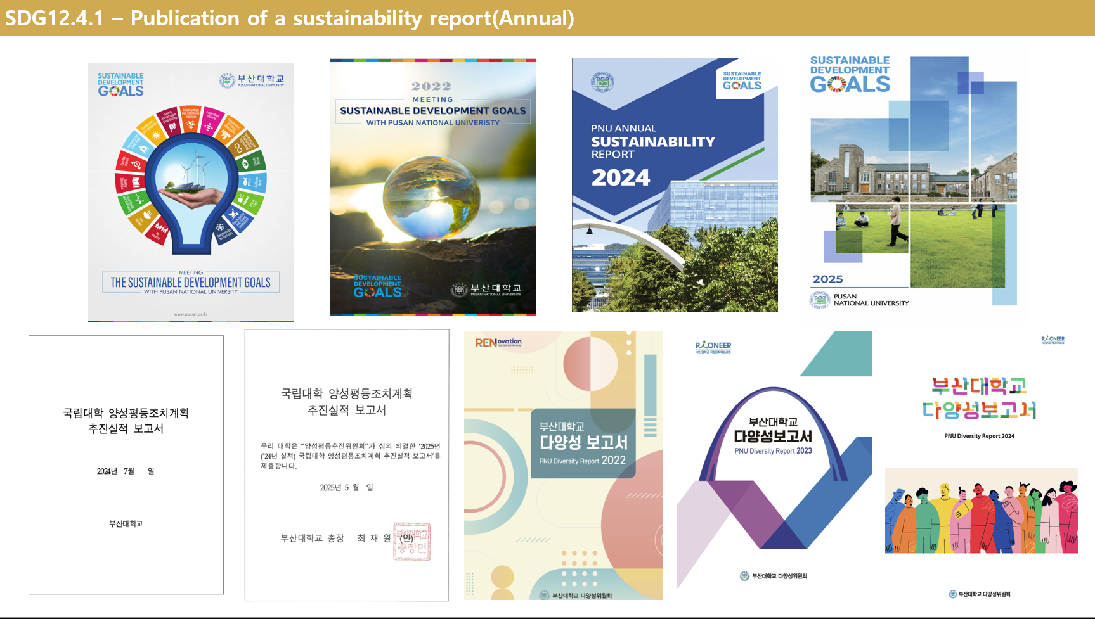Click the PIONEER logo above the Diversity Report 2024 title

click(x=1053, y=340)
